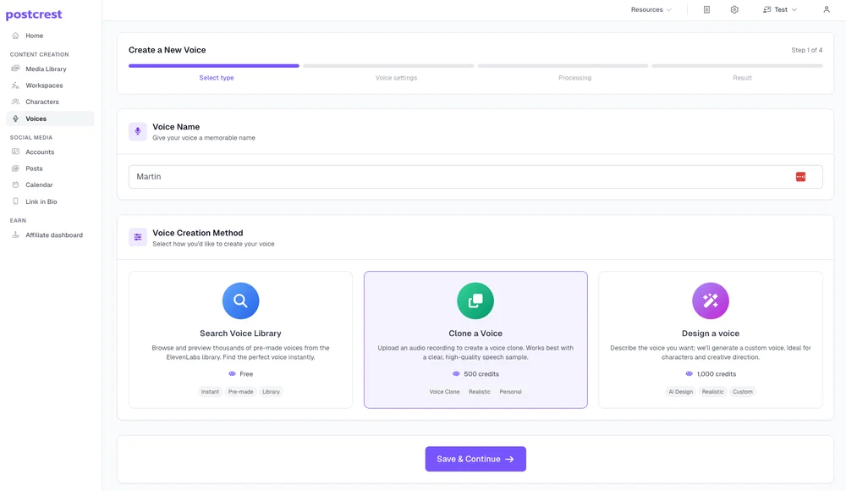Expand the Resources dropdown
The width and height of the screenshot is (846, 491).
coord(651,9)
